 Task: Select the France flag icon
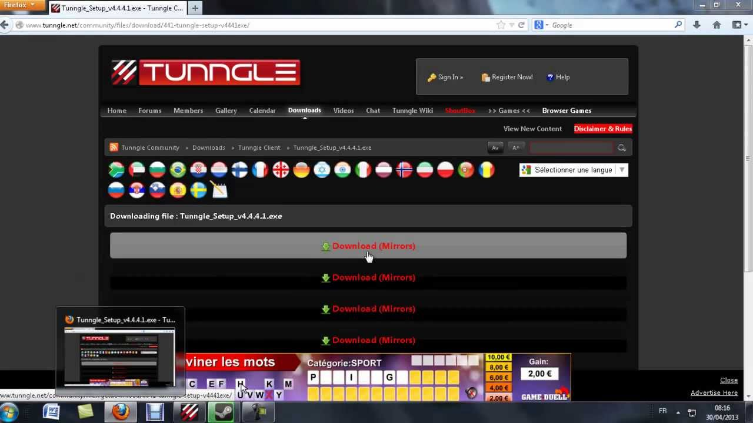click(x=260, y=170)
